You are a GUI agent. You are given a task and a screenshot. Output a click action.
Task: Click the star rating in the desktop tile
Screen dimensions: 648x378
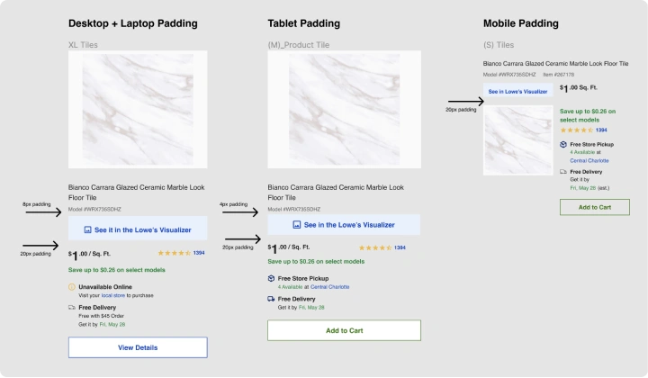[x=175, y=253]
